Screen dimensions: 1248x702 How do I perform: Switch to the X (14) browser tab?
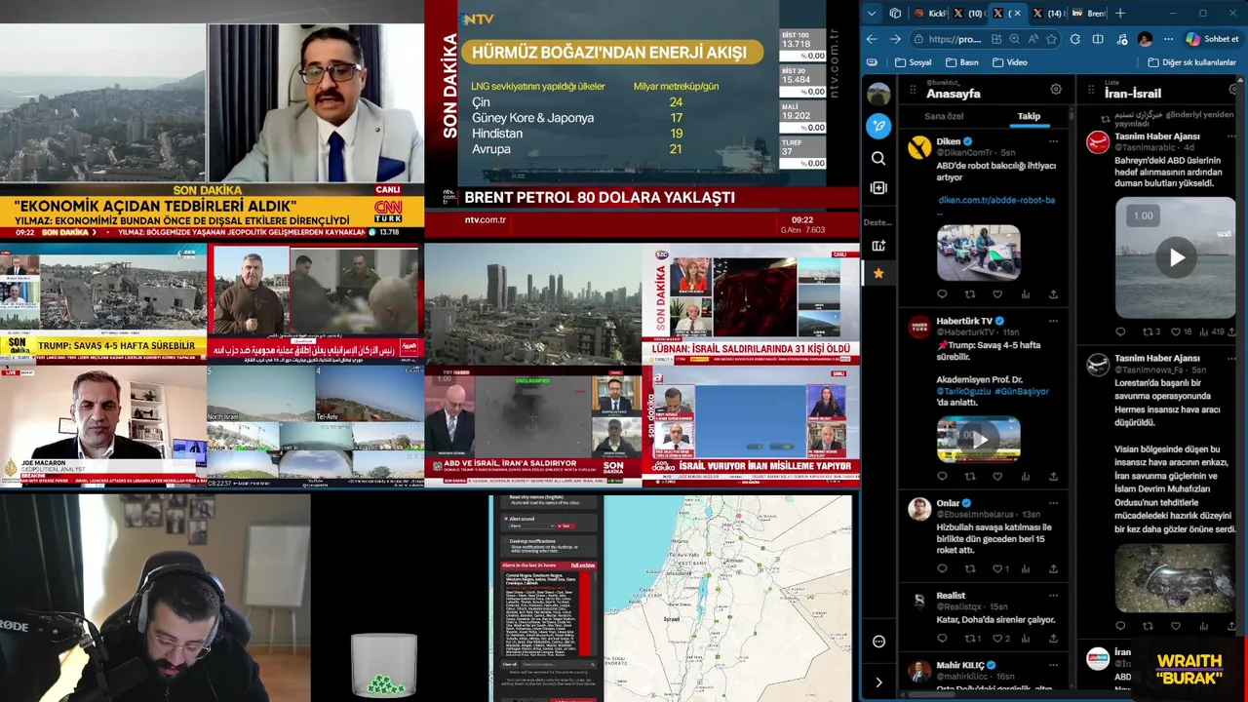(1048, 14)
